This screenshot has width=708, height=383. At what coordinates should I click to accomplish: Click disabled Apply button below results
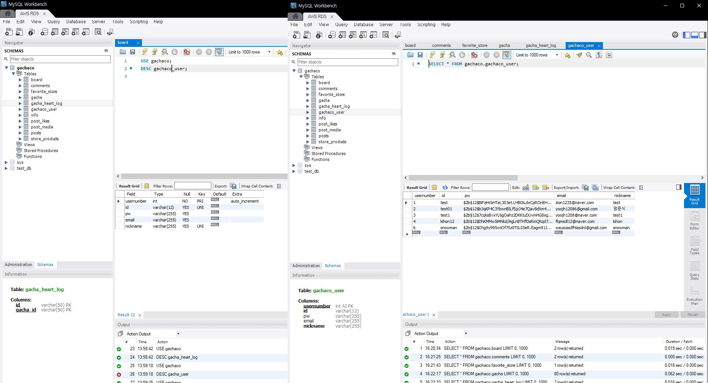pyautogui.click(x=666, y=315)
